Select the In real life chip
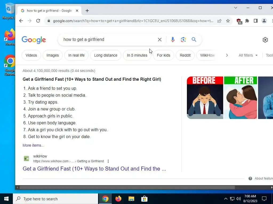The image size is (273, 204). pyautogui.click(x=77, y=55)
